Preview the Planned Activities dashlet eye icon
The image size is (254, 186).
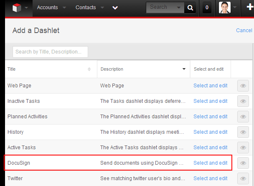[243, 117]
